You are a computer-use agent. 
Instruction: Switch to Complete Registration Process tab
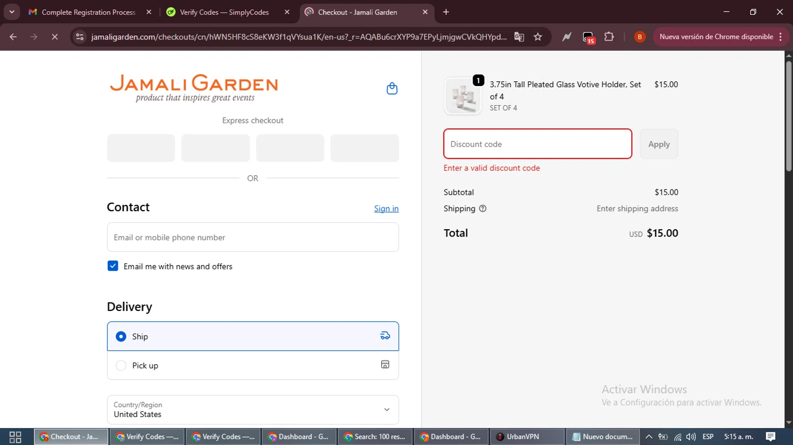tap(88, 12)
